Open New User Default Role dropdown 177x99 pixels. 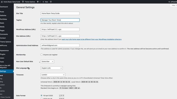pyautogui.click(x=47, y=62)
